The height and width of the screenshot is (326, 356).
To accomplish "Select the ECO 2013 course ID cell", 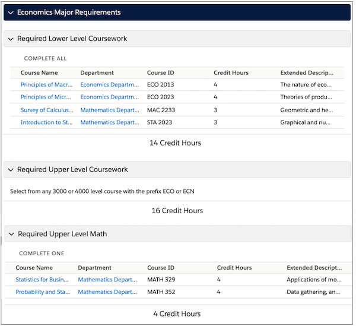I will pos(161,85).
